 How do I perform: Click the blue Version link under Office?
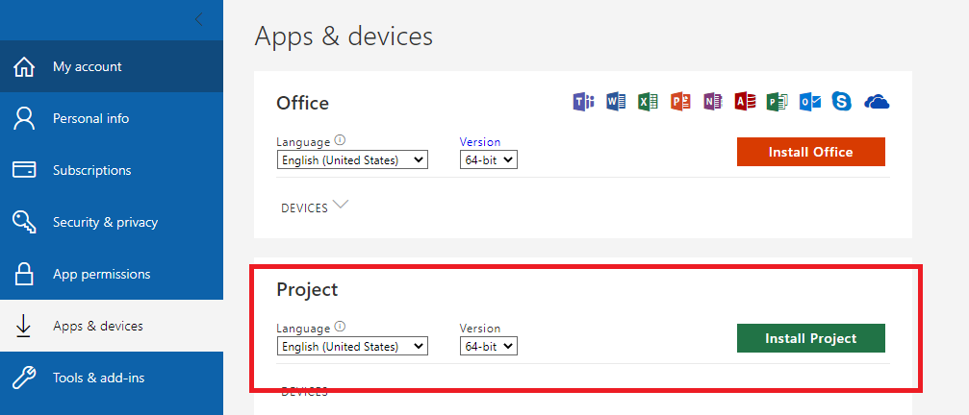[480, 142]
